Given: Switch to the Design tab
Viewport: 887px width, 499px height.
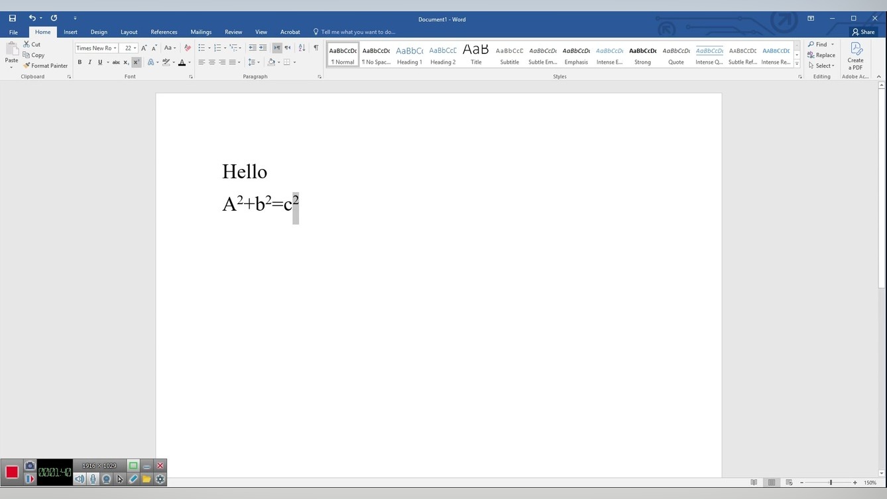Looking at the screenshot, I should coord(99,32).
